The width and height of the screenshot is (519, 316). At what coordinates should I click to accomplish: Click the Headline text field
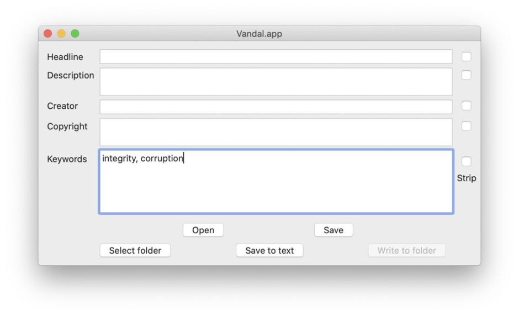tap(276, 57)
